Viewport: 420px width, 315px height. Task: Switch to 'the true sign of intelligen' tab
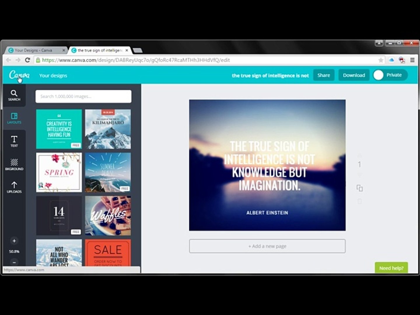click(100, 50)
